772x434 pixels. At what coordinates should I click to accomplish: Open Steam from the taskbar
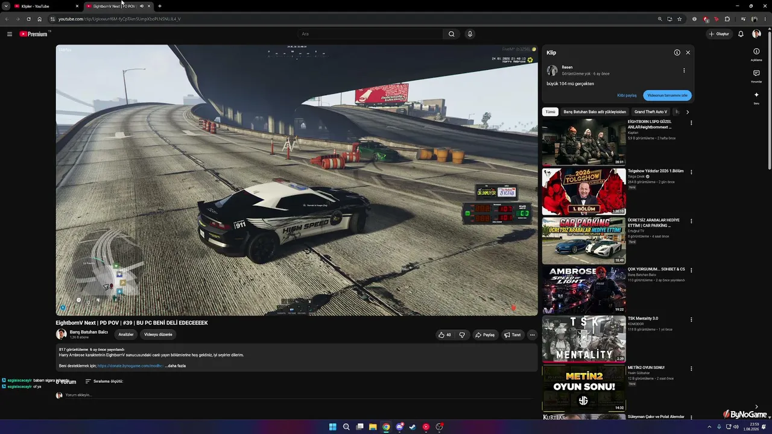pyautogui.click(x=413, y=427)
